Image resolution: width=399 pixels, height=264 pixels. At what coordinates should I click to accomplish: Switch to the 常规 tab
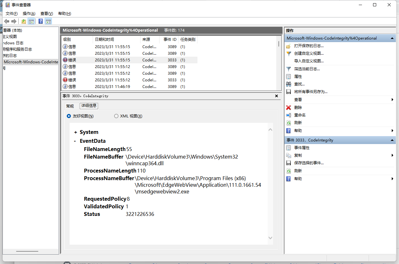[70, 106]
